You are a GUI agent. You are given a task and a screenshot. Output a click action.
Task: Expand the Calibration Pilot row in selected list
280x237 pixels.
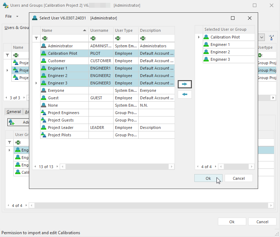point(199,37)
